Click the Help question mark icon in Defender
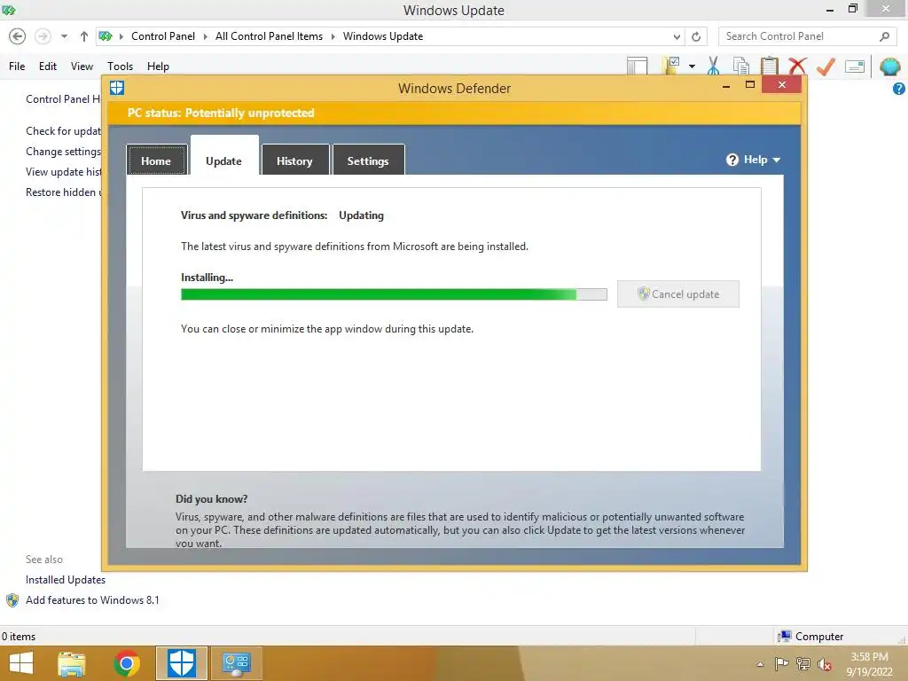Image resolution: width=908 pixels, height=681 pixels. 732,160
